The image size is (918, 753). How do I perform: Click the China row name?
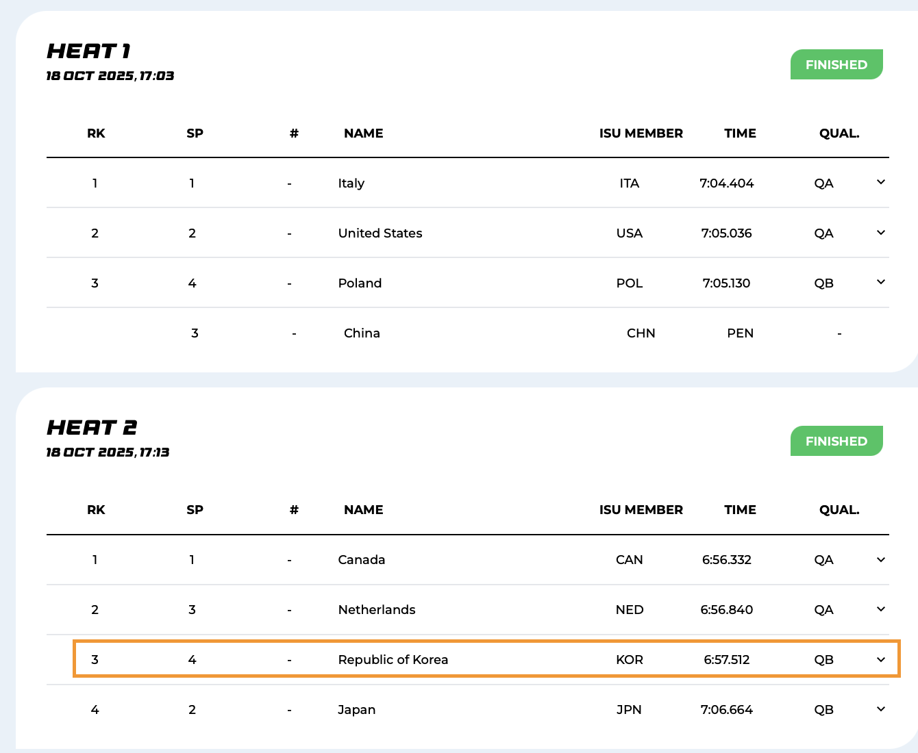(x=362, y=333)
